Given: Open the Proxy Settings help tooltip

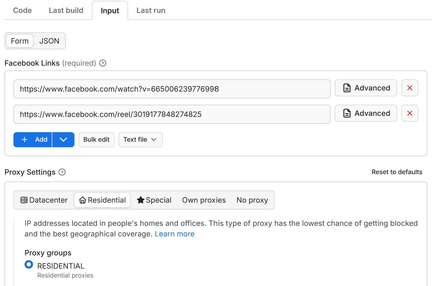Looking at the screenshot, I should pyautogui.click(x=62, y=172).
